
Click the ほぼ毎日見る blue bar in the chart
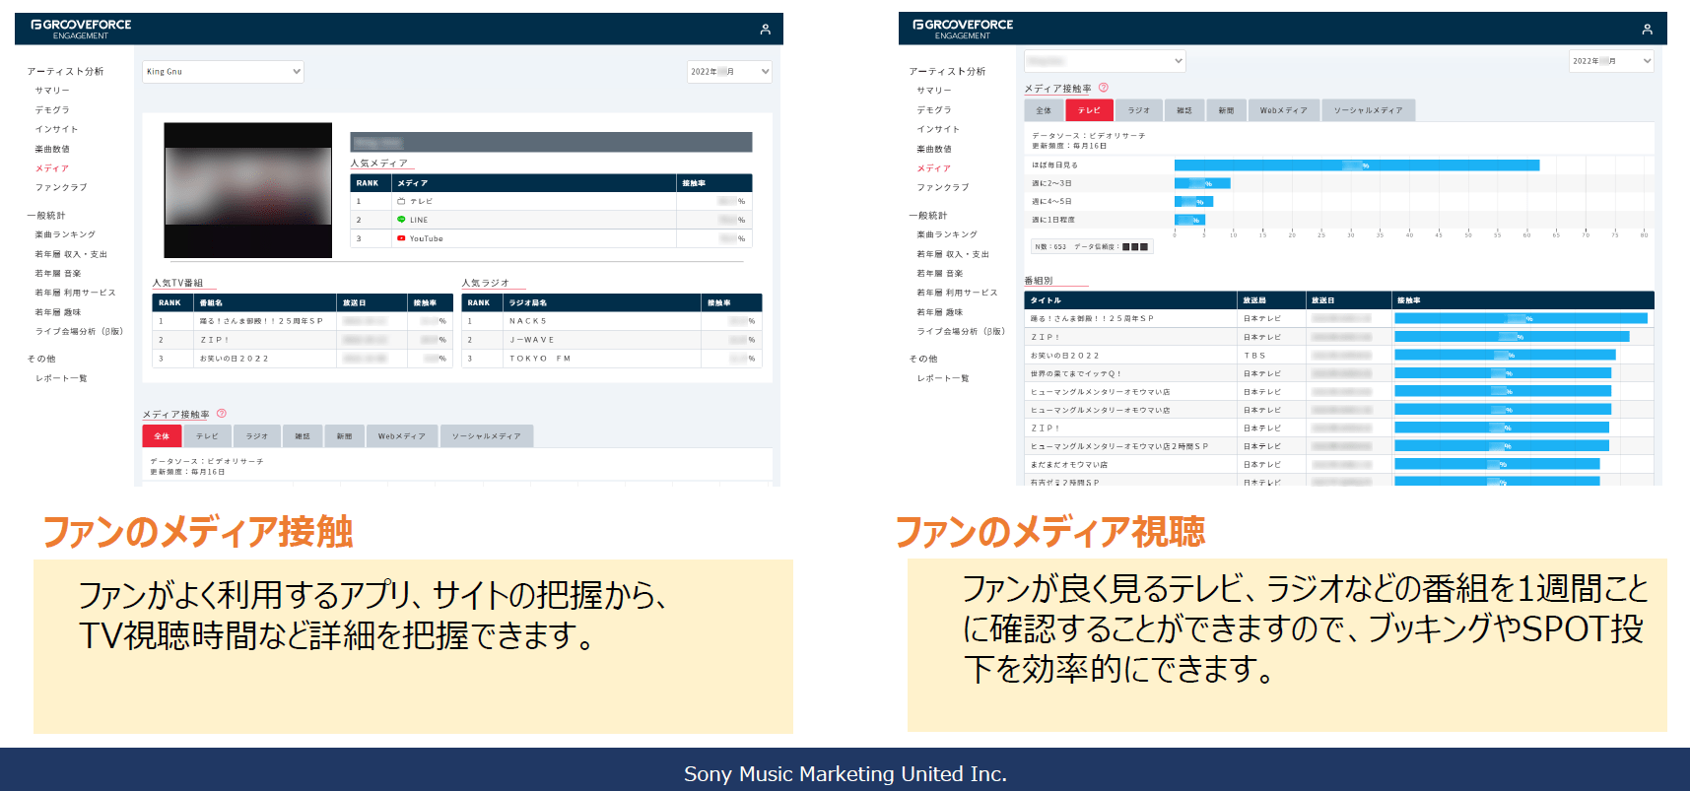coord(1356,165)
